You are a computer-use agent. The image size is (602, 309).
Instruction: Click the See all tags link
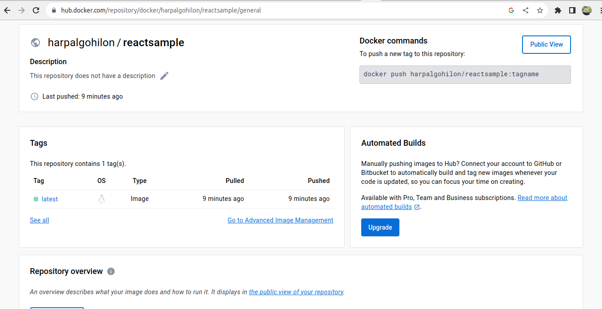click(x=40, y=220)
